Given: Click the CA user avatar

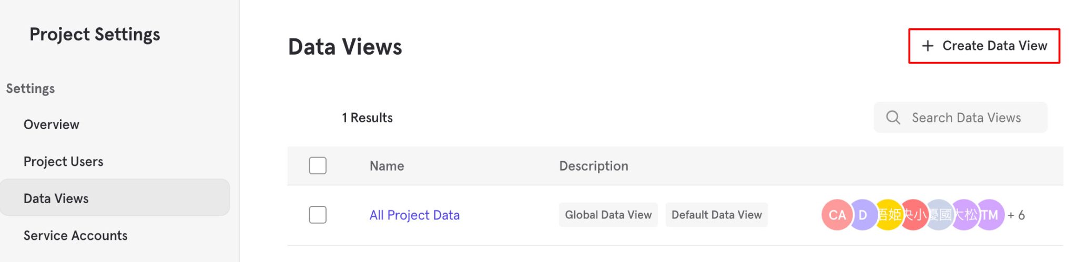Looking at the screenshot, I should 836,215.
